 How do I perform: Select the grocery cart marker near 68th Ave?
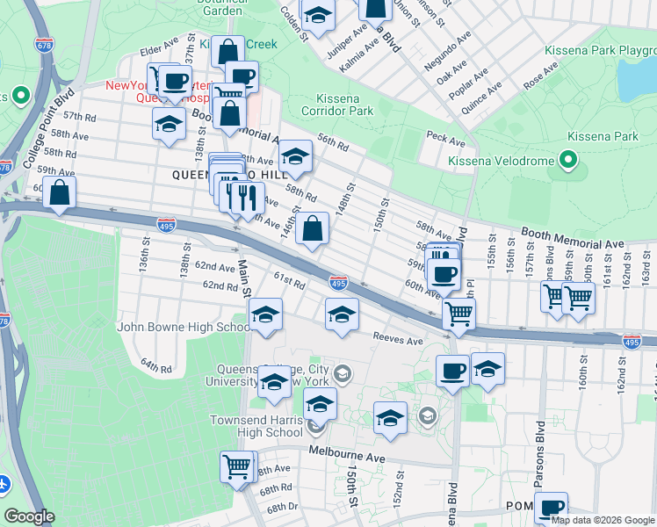pyautogui.click(x=237, y=469)
